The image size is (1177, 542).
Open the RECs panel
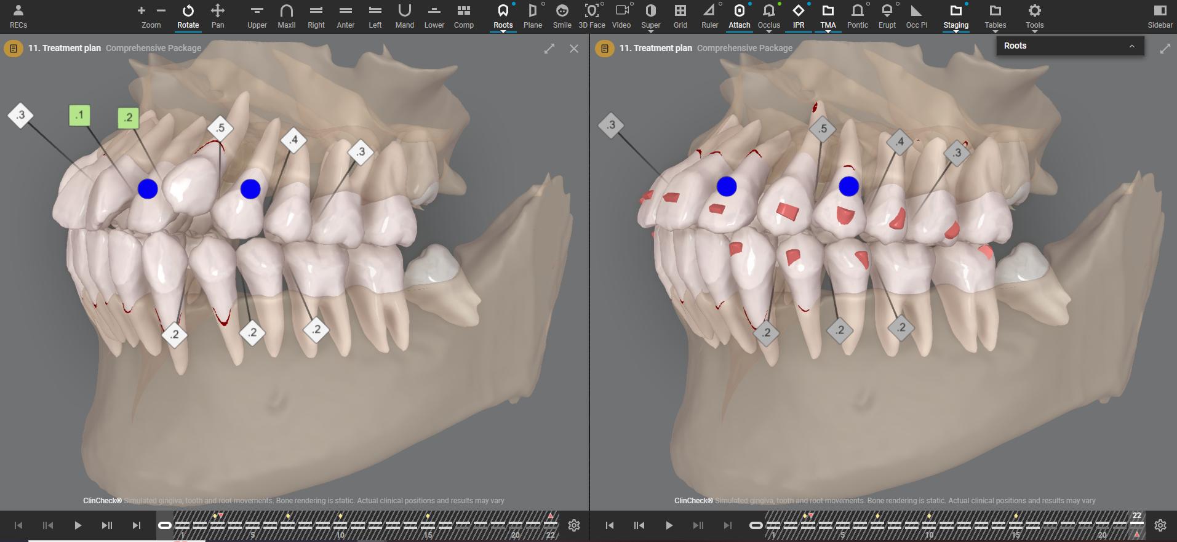(18, 17)
